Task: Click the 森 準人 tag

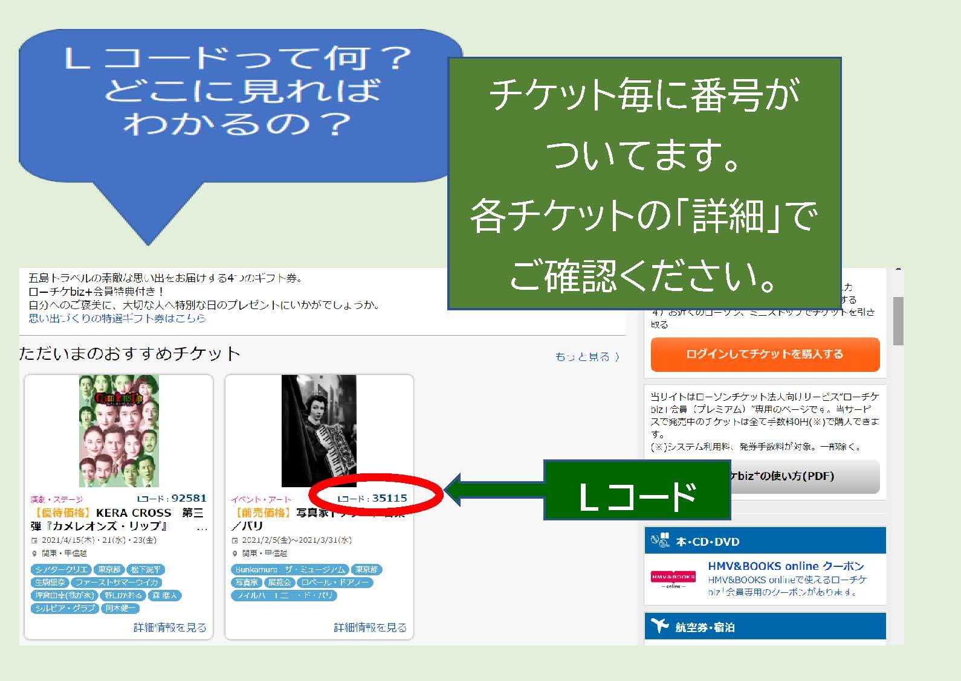Action: 165,595
